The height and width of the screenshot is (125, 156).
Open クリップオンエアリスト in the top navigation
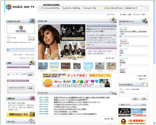pos(114,8)
